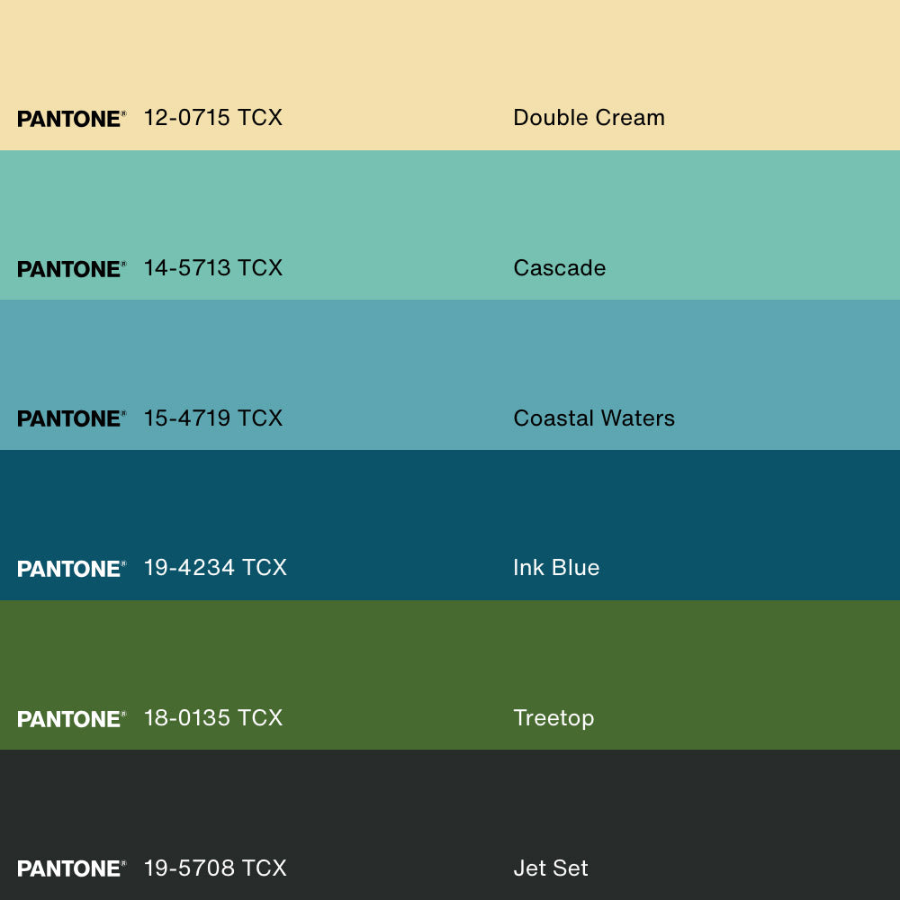
Task: Select the 15-4719 TCX color code
Action: tap(213, 418)
